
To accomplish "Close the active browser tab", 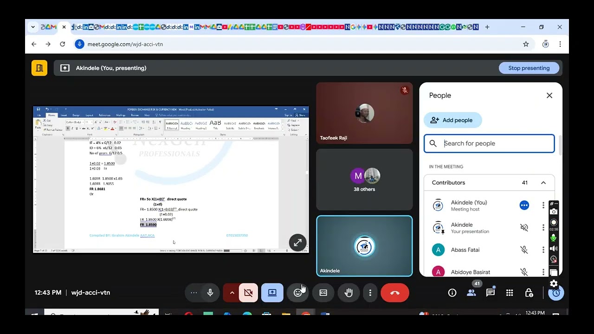I will tap(64, 27).
